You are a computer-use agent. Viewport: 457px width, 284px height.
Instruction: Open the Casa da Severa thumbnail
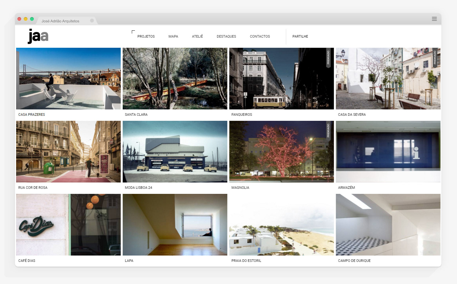[x=388, y=78]
